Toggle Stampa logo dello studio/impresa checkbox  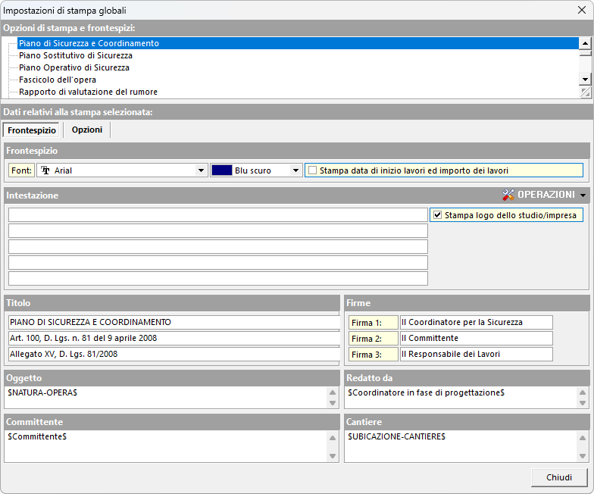click(437, 215)
